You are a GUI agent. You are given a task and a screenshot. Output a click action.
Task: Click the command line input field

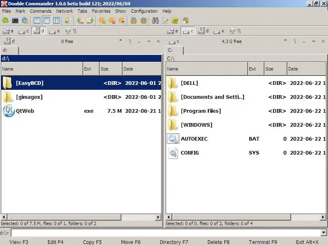[166, 232]
